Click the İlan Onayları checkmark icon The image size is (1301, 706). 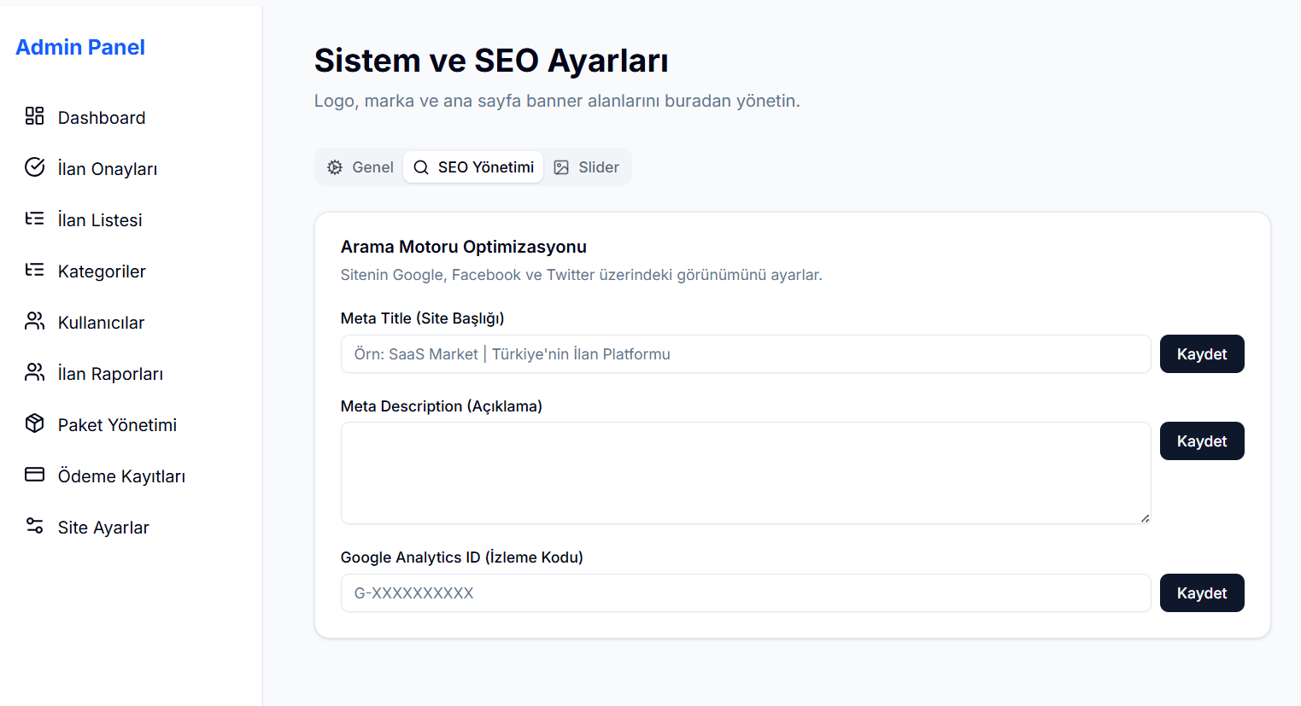pos(34,167)
